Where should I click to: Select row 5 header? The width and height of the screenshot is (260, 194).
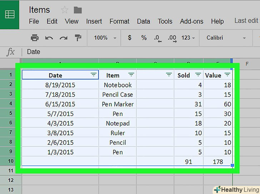click(x=11, y=113)
